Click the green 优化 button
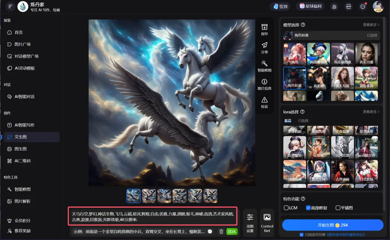Viewport: 390px width, 240px height. (x=232, y=231)
